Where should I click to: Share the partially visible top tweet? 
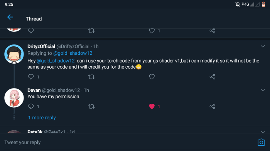(212, 31)
